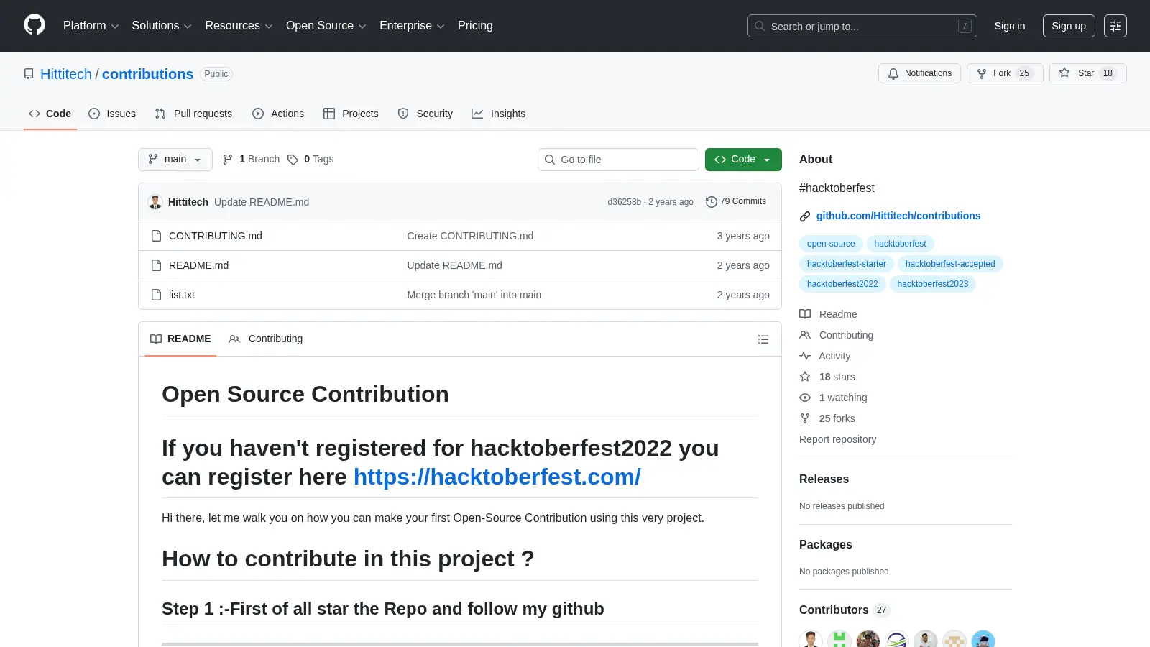
Task: Click the file icon beside list.txt
Action: point(156,295)
